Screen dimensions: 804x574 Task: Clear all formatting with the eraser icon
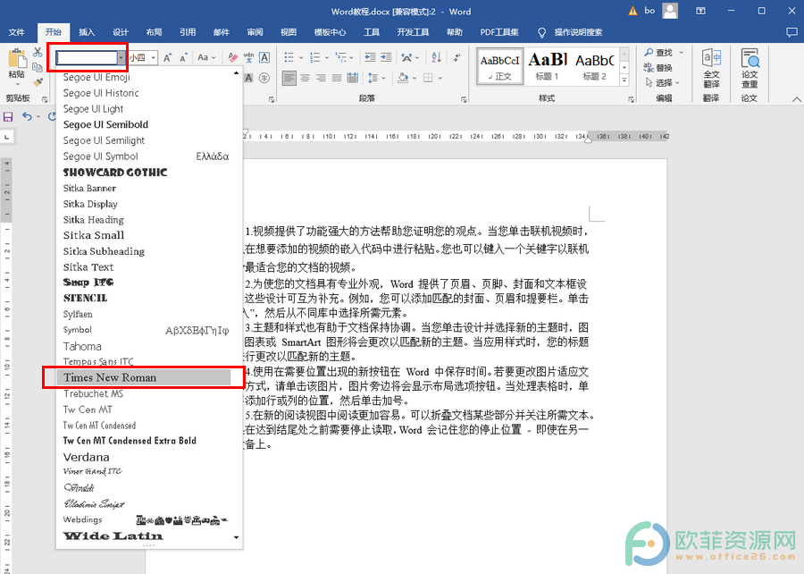[x=233, y=57]
